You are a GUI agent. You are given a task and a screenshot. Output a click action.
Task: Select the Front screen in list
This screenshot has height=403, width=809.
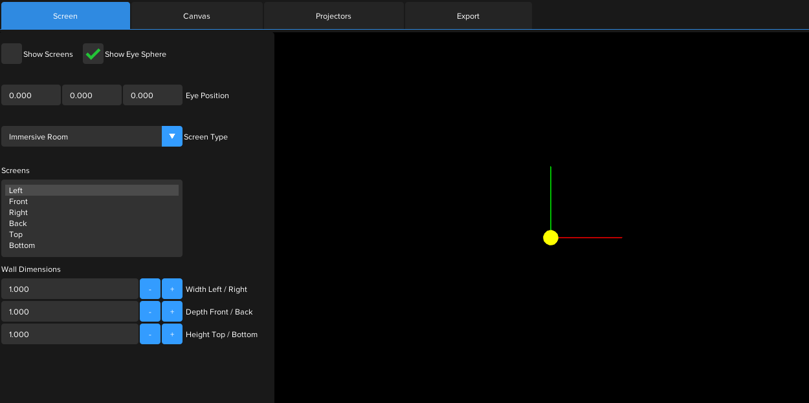click(19, 201)
